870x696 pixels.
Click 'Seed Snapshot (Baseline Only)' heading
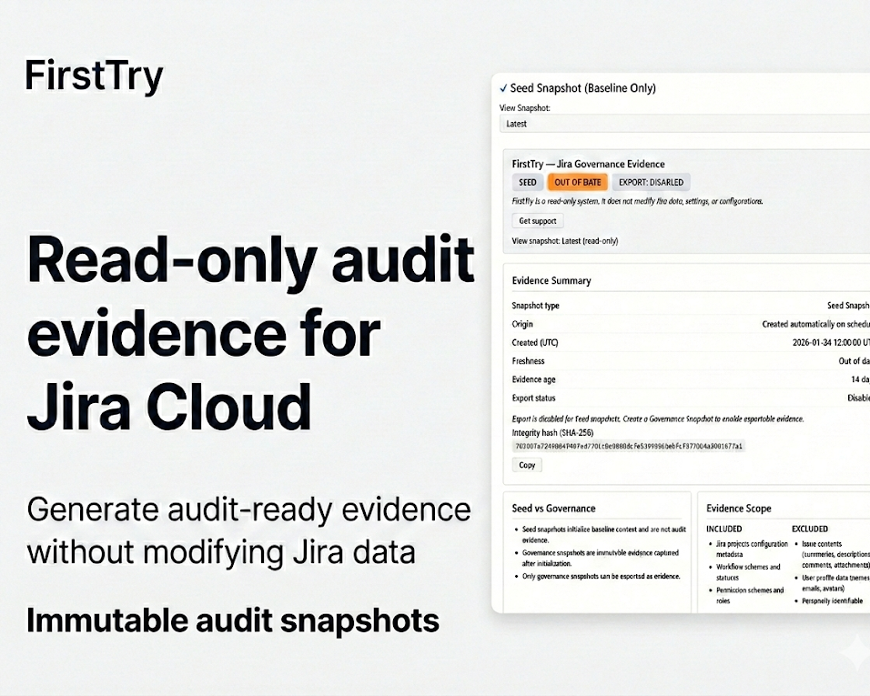pyautogui.click(x=582, y=88)
